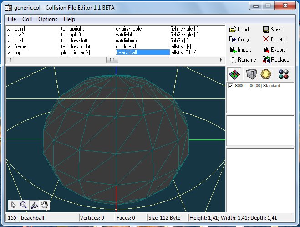Select tar_downleft in the list

[74, 41]
